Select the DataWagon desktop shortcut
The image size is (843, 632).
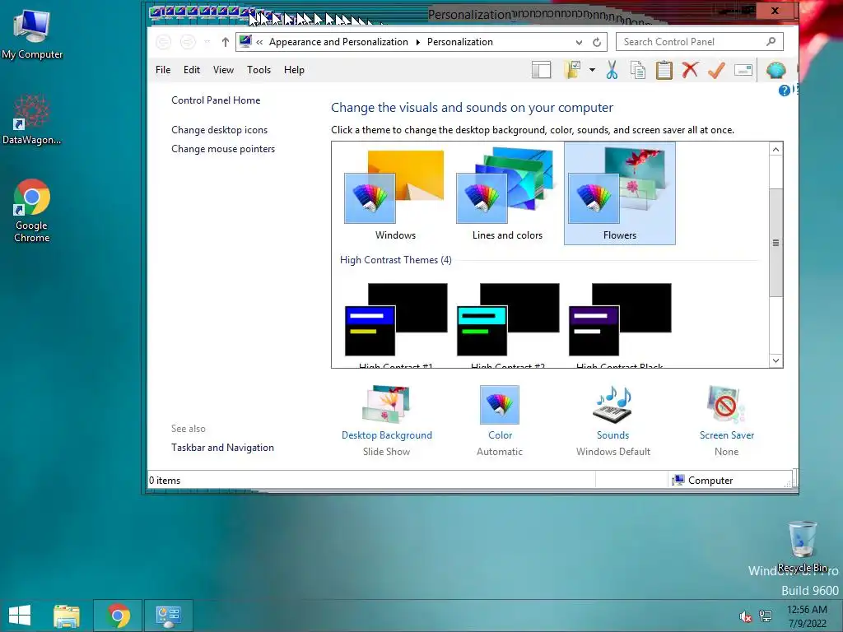32,119
